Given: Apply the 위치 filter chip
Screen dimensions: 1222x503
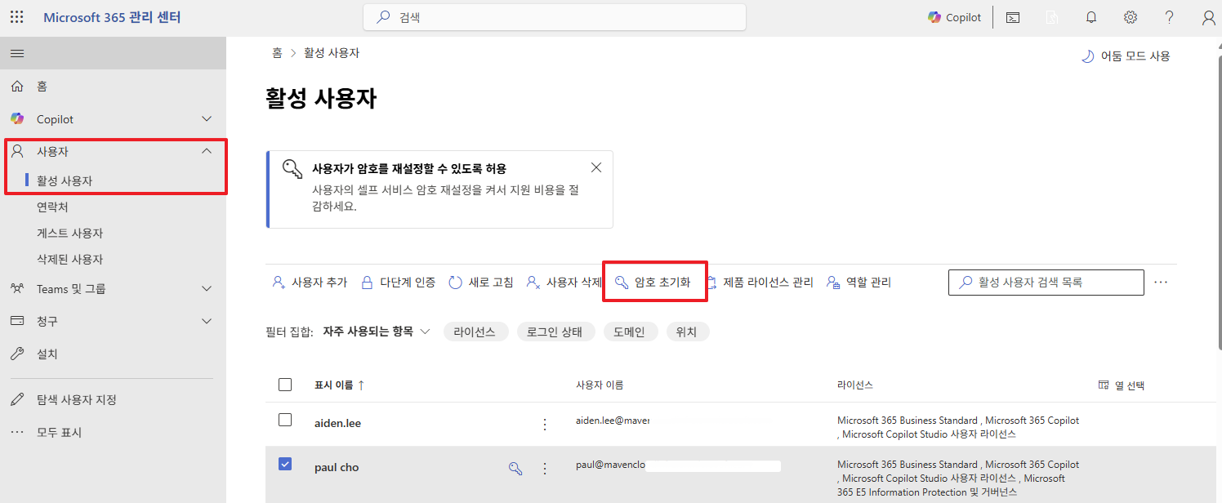Looking at the screenshot, I should pyautogui.click(x=687, y=332).
